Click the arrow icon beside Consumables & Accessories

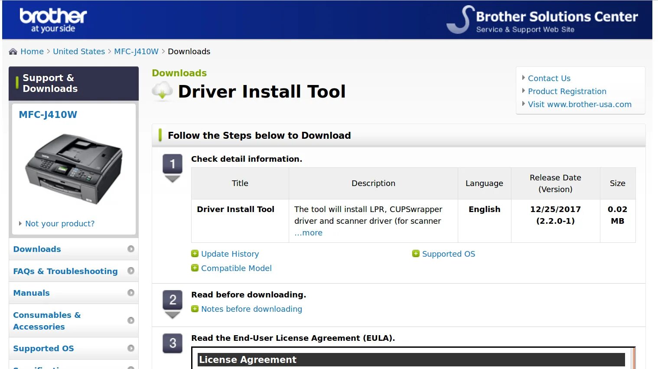click(131, 320)
